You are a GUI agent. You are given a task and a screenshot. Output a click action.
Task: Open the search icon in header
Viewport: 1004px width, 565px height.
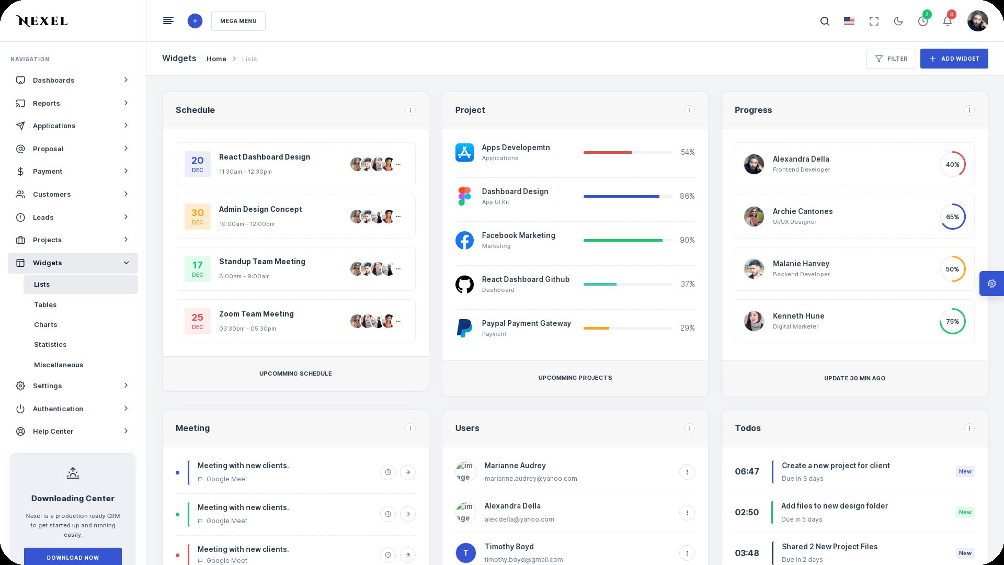(825, 21)
